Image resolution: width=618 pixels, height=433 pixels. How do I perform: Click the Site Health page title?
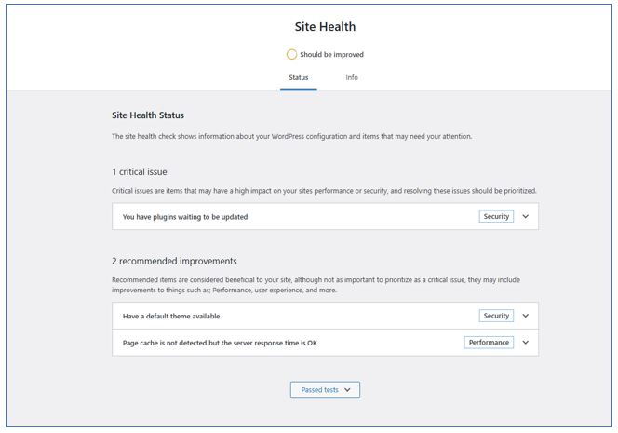click(x=325, y=27)
